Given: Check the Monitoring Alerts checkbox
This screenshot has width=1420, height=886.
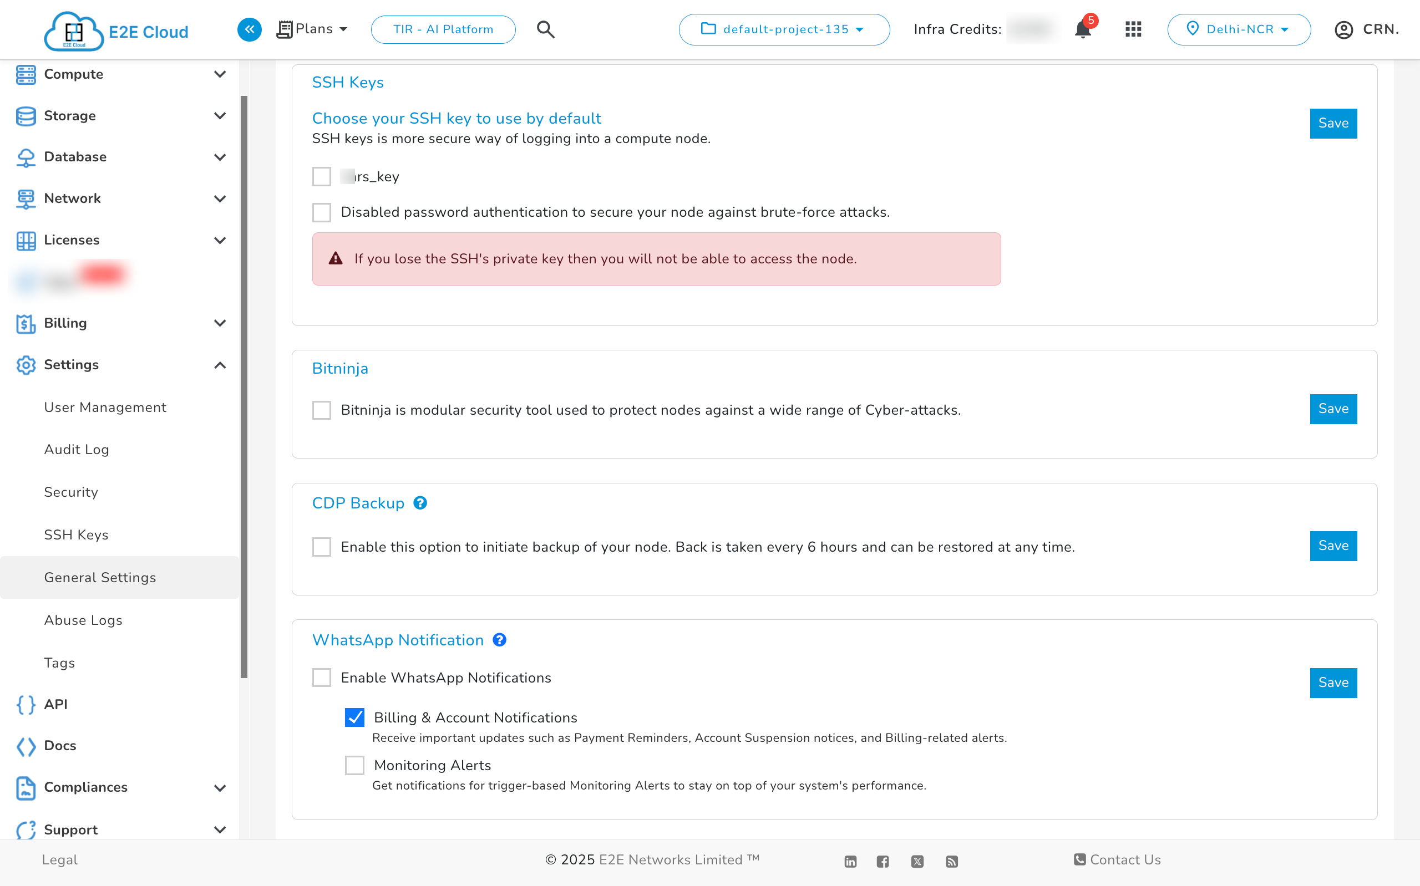Looking at the screenshot, I should click(x=354, y=765).
